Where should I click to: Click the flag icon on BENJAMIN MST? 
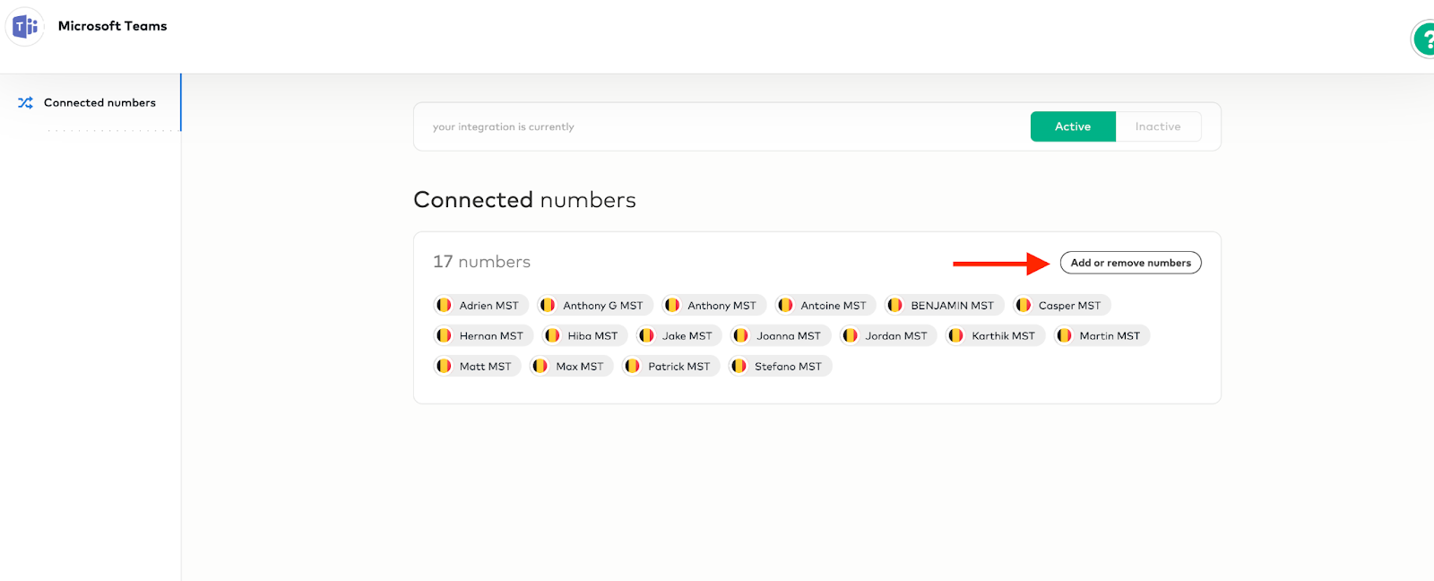point(894,306)
